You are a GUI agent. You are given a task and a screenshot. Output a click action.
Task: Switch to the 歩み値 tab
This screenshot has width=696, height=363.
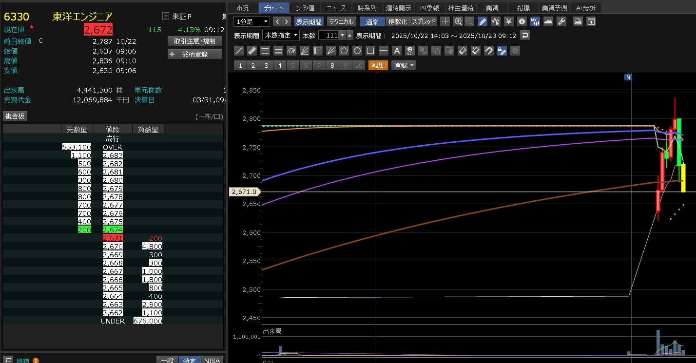click(x=305, y=8)
